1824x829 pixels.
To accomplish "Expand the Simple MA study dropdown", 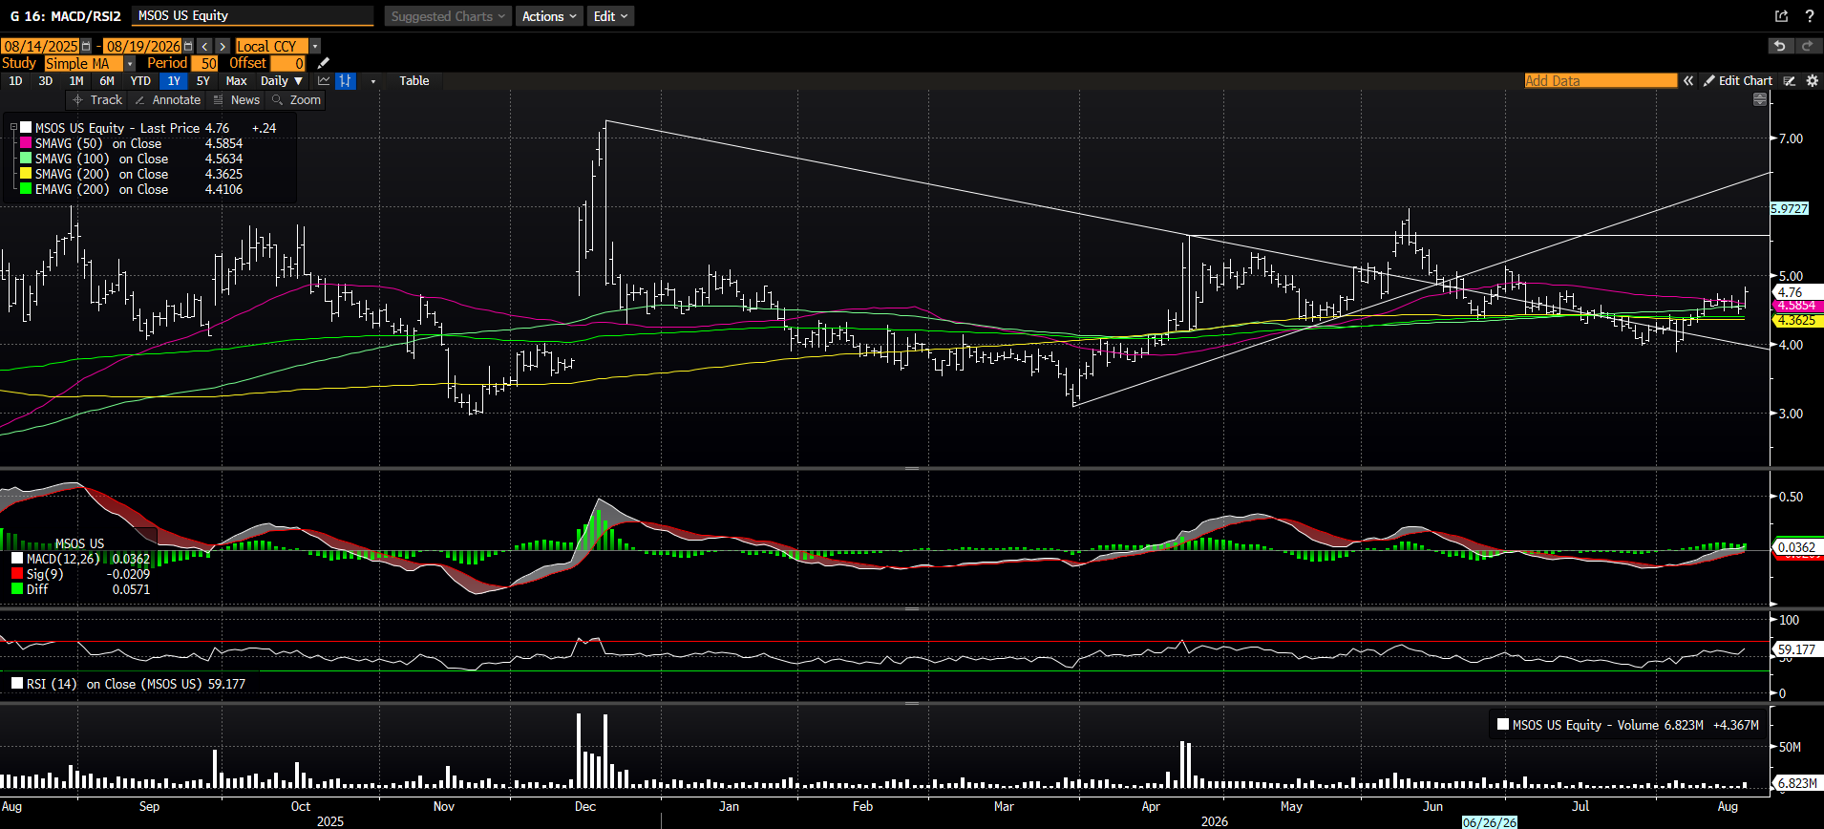I will pos(130,64).
